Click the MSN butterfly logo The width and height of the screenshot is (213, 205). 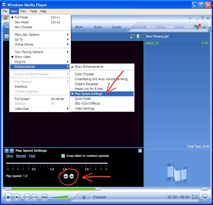197,27
